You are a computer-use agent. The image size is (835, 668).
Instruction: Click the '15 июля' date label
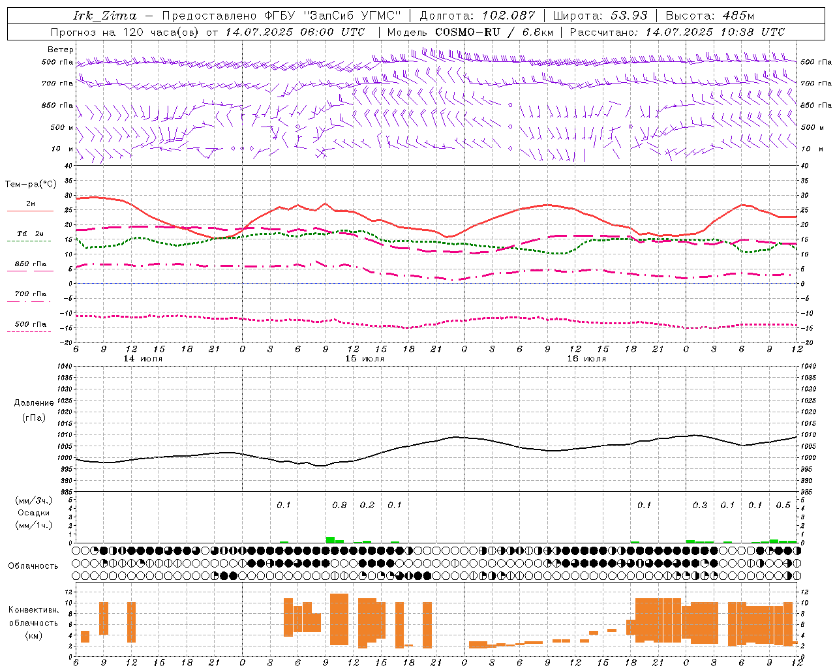365,359
